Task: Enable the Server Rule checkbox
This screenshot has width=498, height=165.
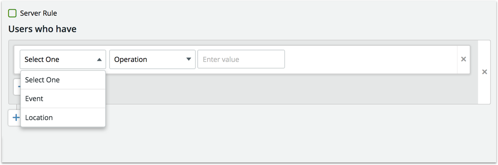Action: (12, 13)
